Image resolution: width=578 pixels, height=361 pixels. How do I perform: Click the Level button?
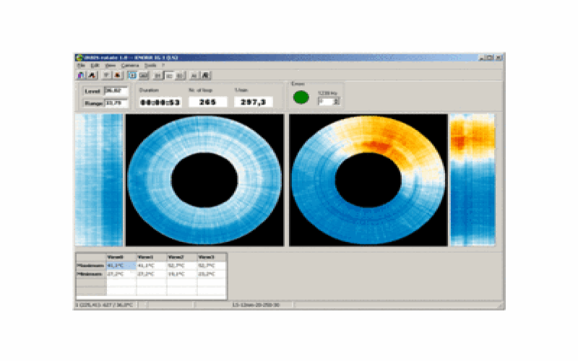pos(92,91)
